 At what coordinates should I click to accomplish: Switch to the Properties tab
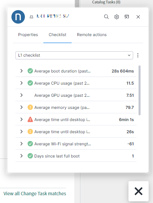pyautogui.click(x=28, y=35)
